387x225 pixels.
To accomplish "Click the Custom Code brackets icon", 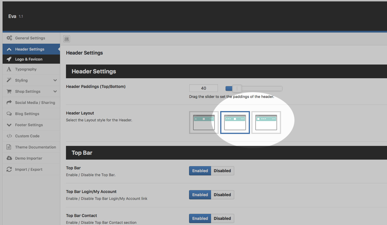I will [9, 136].
